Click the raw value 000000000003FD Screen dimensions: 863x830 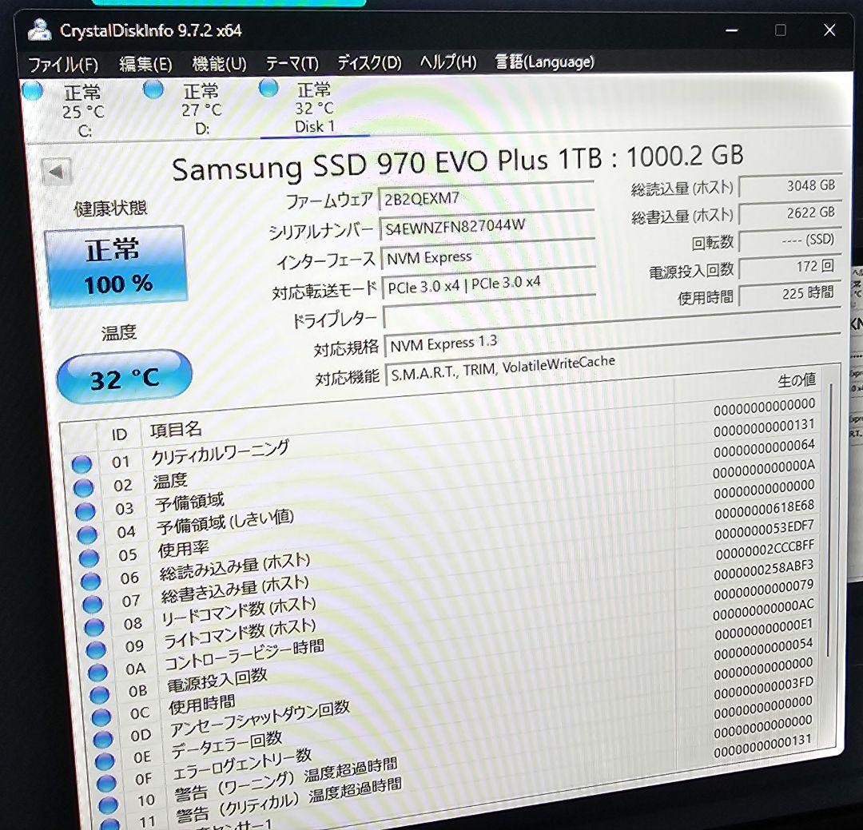coord(763,688)
